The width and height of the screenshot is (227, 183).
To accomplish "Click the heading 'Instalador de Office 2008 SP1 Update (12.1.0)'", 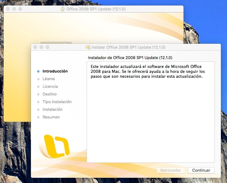I will coord(130,58).
